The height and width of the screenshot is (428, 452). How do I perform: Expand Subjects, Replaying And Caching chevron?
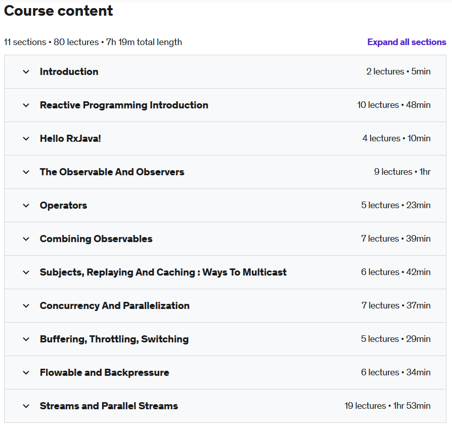26,273
